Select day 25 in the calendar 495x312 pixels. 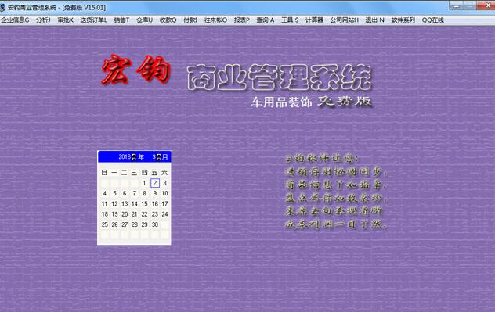[x=105, y=224]
